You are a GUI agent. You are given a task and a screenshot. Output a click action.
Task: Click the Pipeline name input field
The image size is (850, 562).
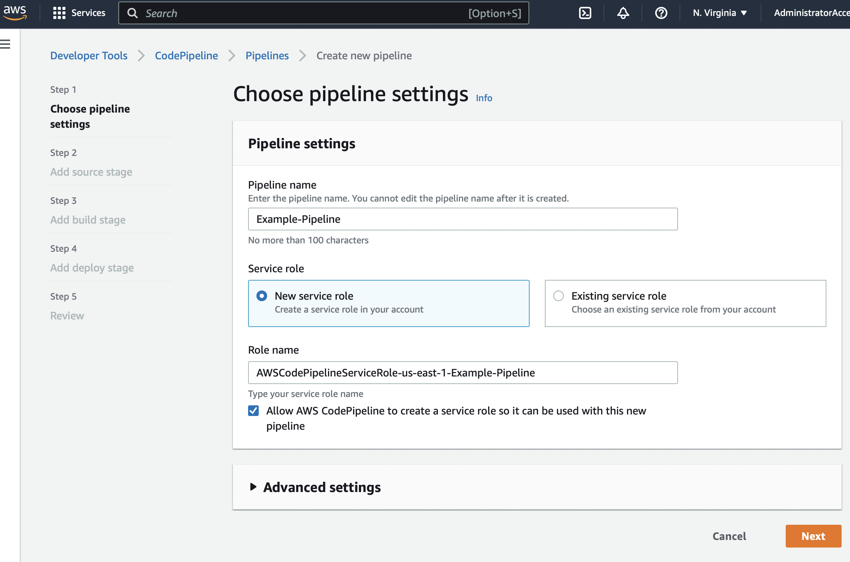click(x=462, y=219)
